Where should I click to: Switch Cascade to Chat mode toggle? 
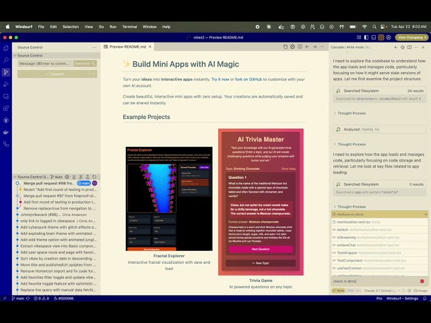[354, 291]
